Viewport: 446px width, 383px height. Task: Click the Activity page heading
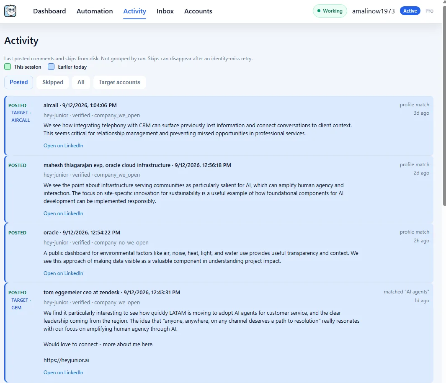[21, 41]
